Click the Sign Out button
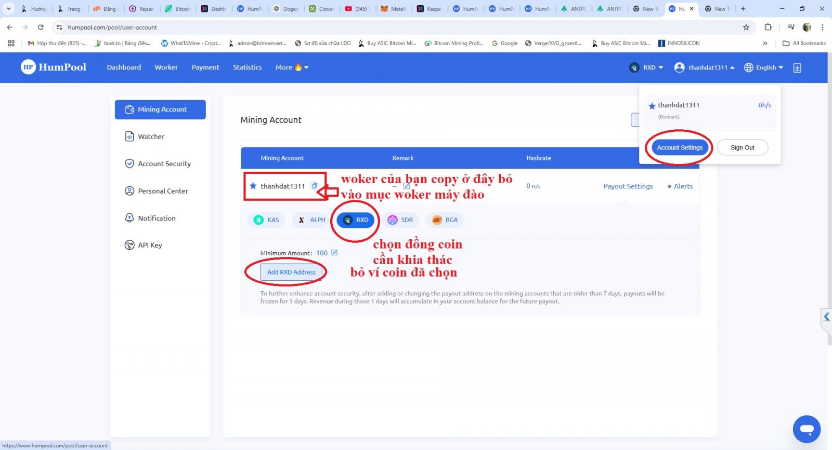832x450 pixels. click(743, 147)
